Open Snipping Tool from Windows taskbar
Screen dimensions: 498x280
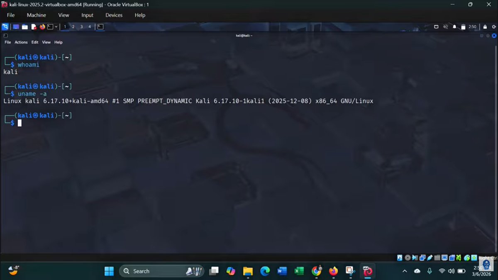click(x=350, y=271)
